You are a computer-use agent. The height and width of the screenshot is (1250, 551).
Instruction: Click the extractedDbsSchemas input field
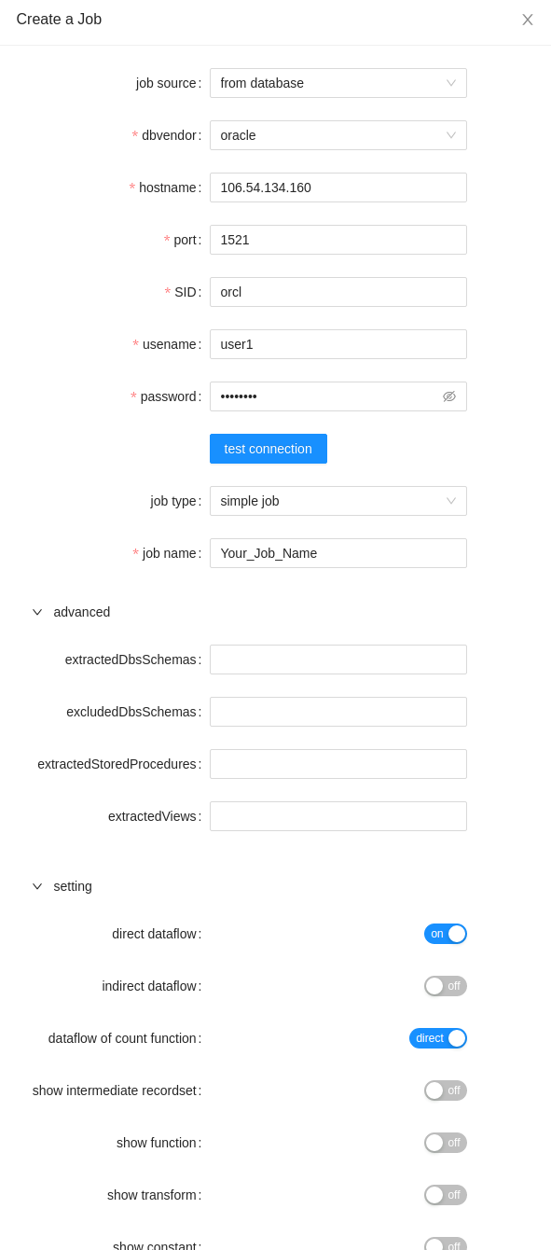coord(338,660)
